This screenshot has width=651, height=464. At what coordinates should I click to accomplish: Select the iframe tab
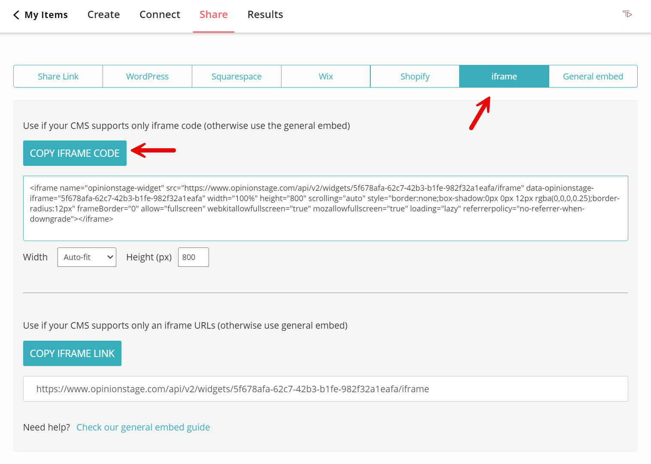click(x=504, y=76)
